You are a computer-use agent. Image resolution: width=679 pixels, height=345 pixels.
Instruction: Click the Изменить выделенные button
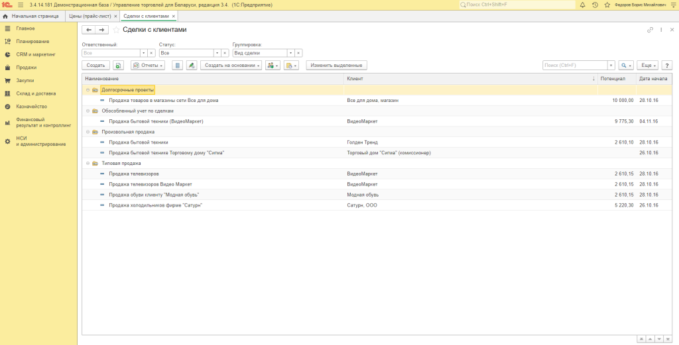[336, 66]
